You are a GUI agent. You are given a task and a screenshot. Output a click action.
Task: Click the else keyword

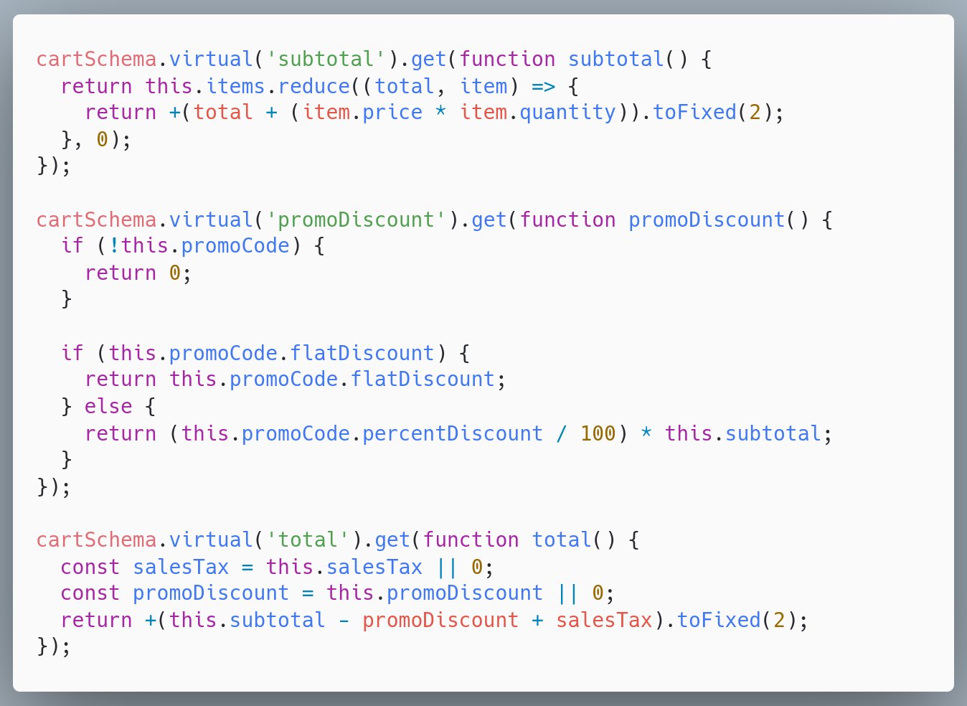(x=108, y=407)
